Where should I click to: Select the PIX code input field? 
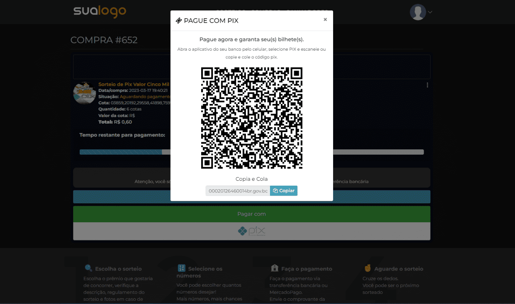click(x=238, y=190)
